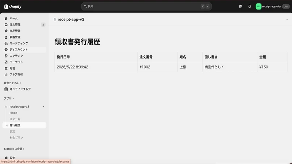Screen dimensions: 292x164
Task: Click the pin dot beside receipt-app-v3
Action: pos(43,107)
